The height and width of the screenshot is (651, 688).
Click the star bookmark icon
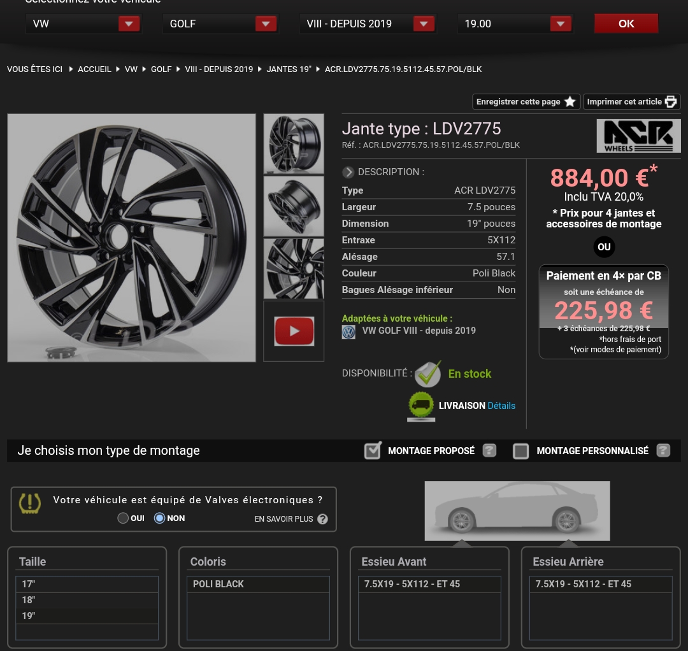570,102
